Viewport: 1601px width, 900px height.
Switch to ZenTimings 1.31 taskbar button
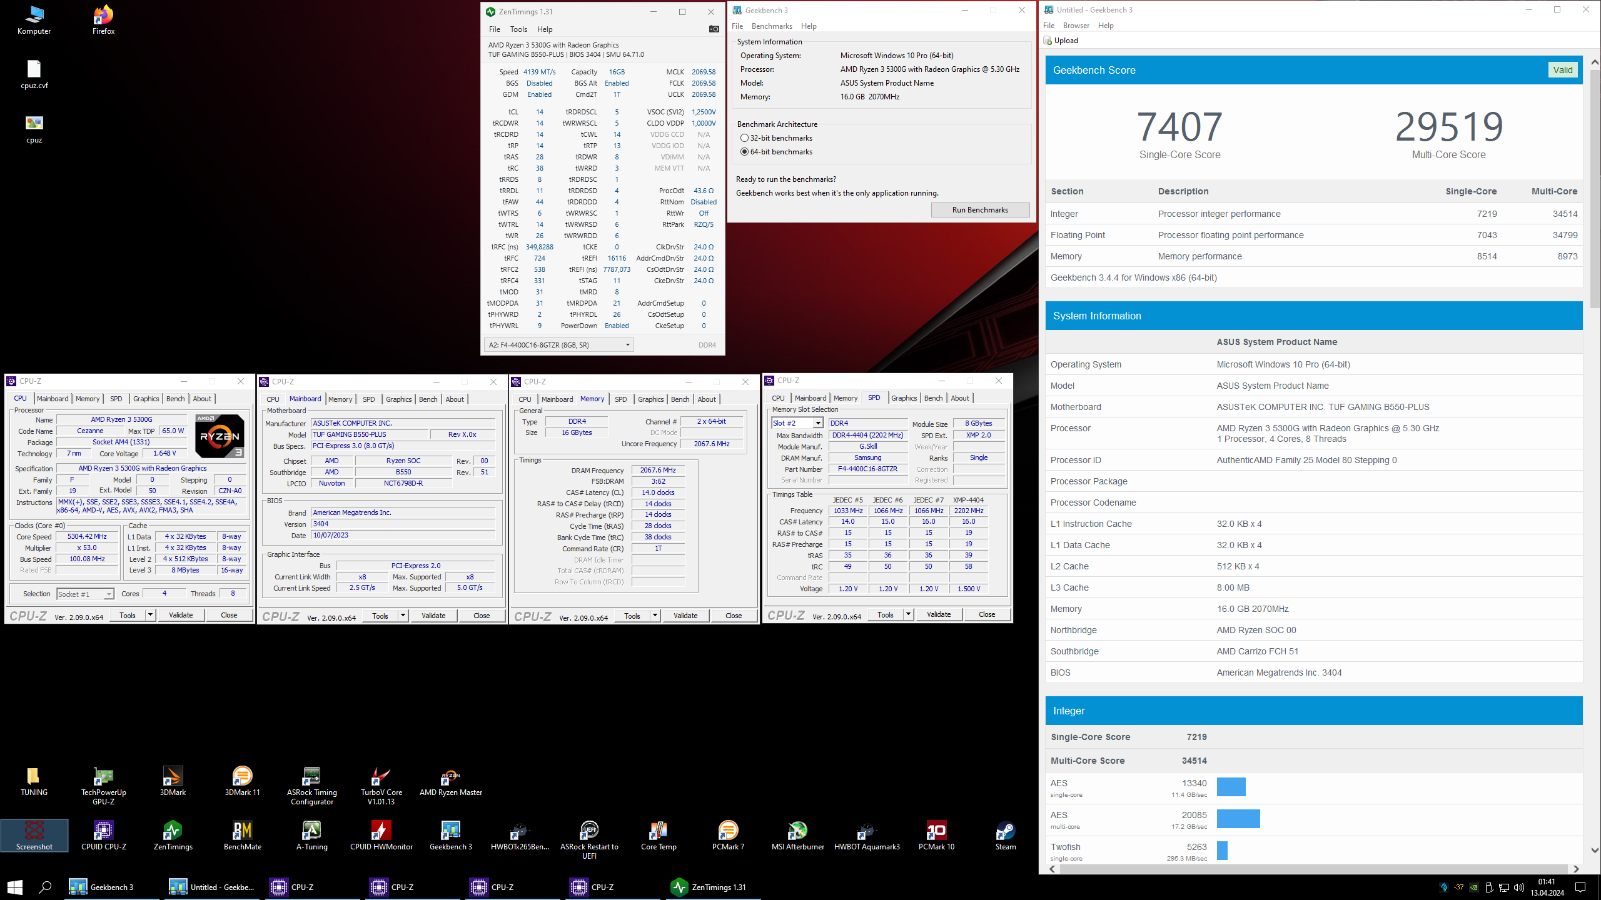(713, 887)
